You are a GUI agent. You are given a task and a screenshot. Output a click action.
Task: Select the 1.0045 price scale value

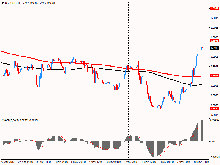coord(215,18)
